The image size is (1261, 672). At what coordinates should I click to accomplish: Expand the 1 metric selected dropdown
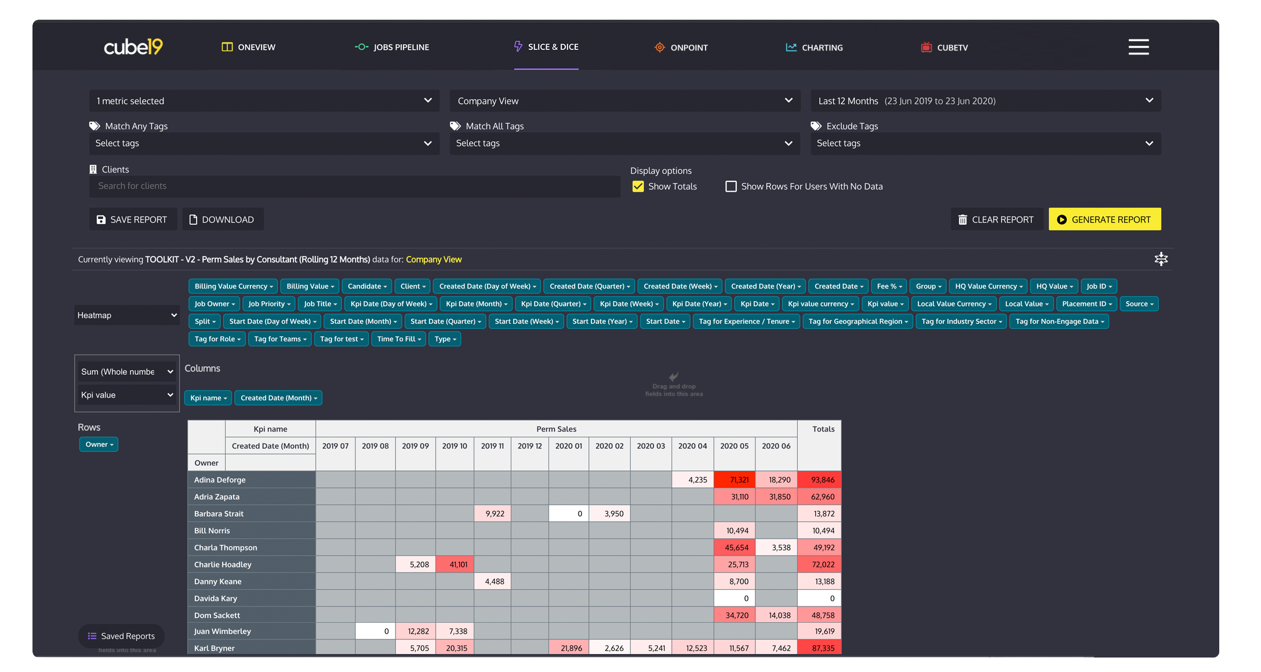click(x=264, y=101)
